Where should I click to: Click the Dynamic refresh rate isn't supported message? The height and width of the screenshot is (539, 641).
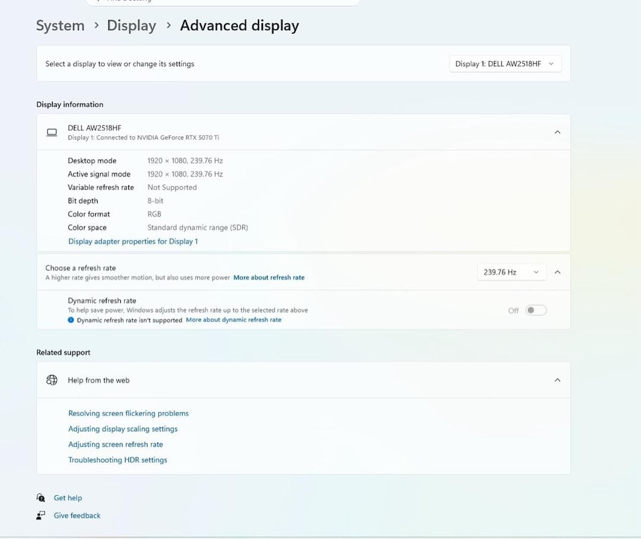tap(130, 320)
